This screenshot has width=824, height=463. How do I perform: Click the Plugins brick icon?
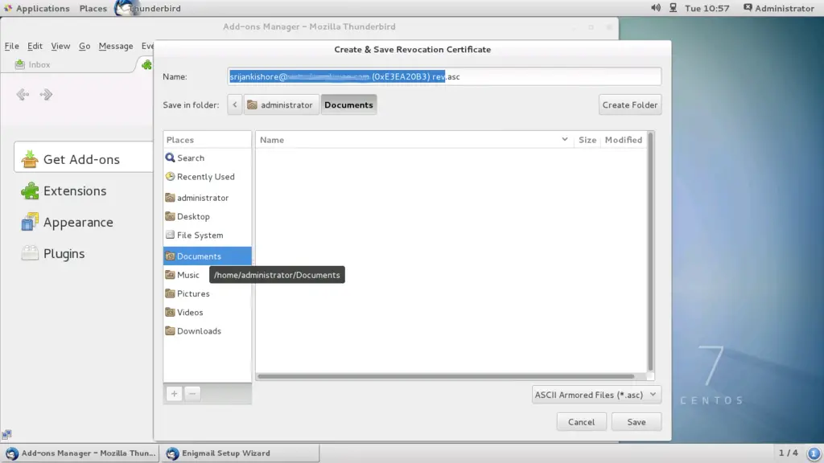[x=30, y=253]
